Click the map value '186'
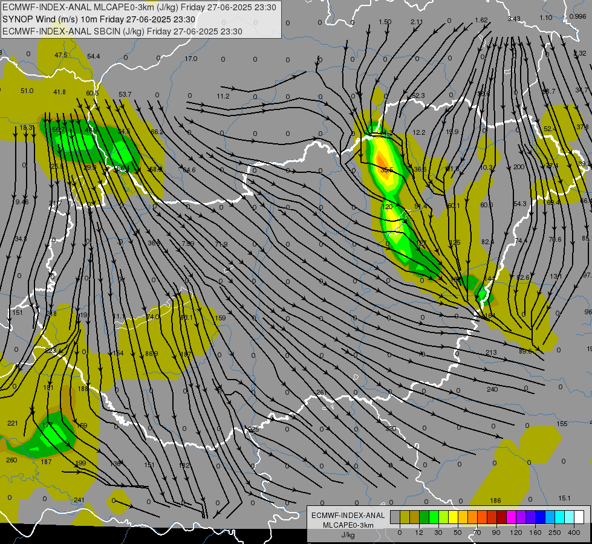 coord(495,500)
